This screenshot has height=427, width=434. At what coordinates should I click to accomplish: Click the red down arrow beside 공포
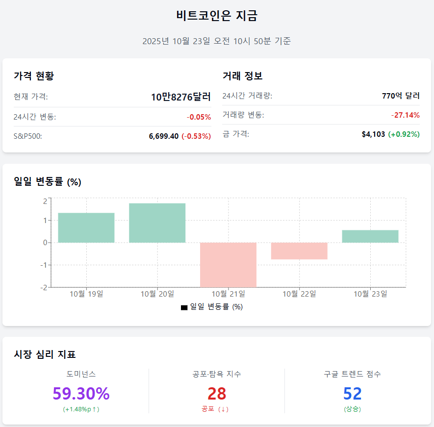pyautogui.click(x=224, y=409)
